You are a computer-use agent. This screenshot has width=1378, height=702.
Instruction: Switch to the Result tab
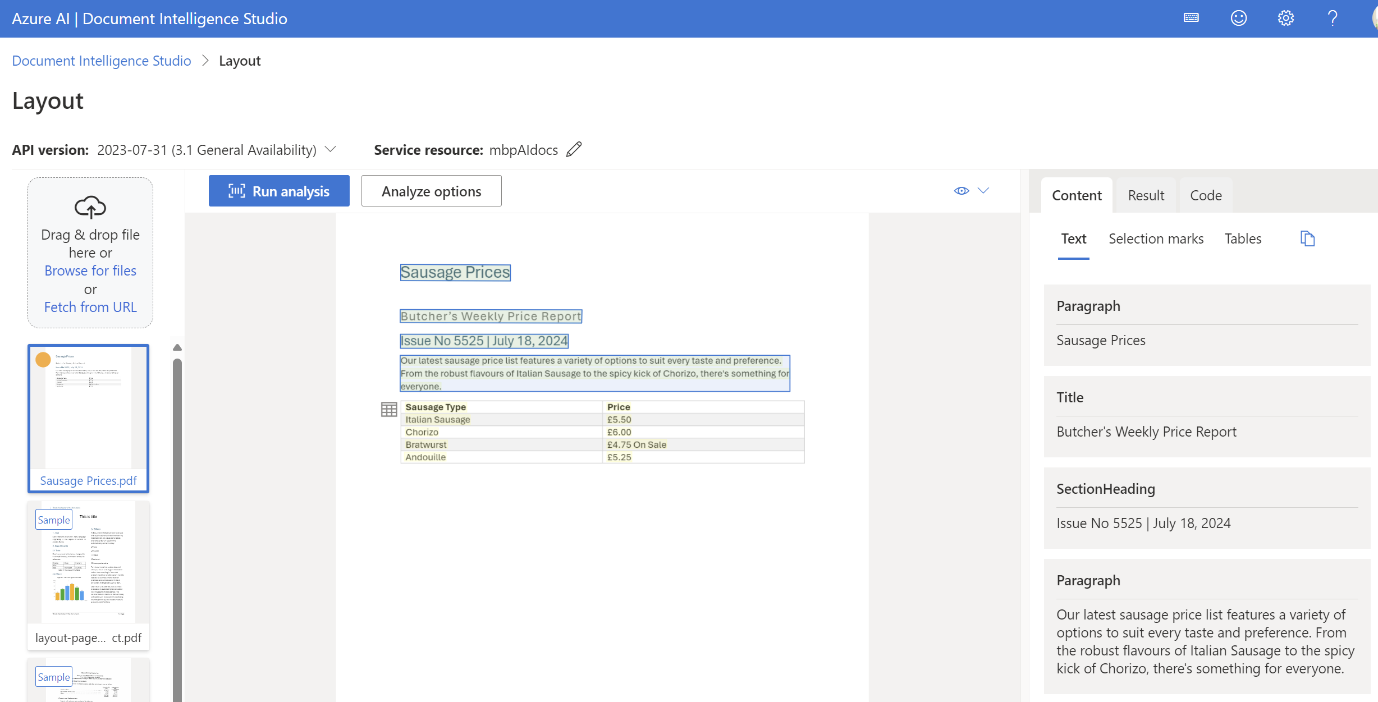pyautogui.click(x=1146, y=195)
